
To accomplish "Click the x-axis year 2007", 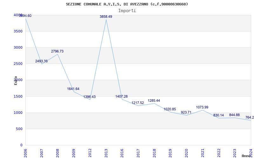I will [42, 153].
